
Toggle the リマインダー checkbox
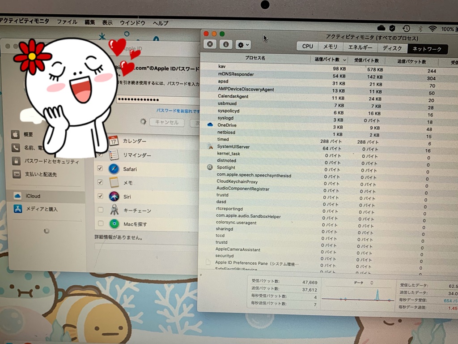pos(100,155)
